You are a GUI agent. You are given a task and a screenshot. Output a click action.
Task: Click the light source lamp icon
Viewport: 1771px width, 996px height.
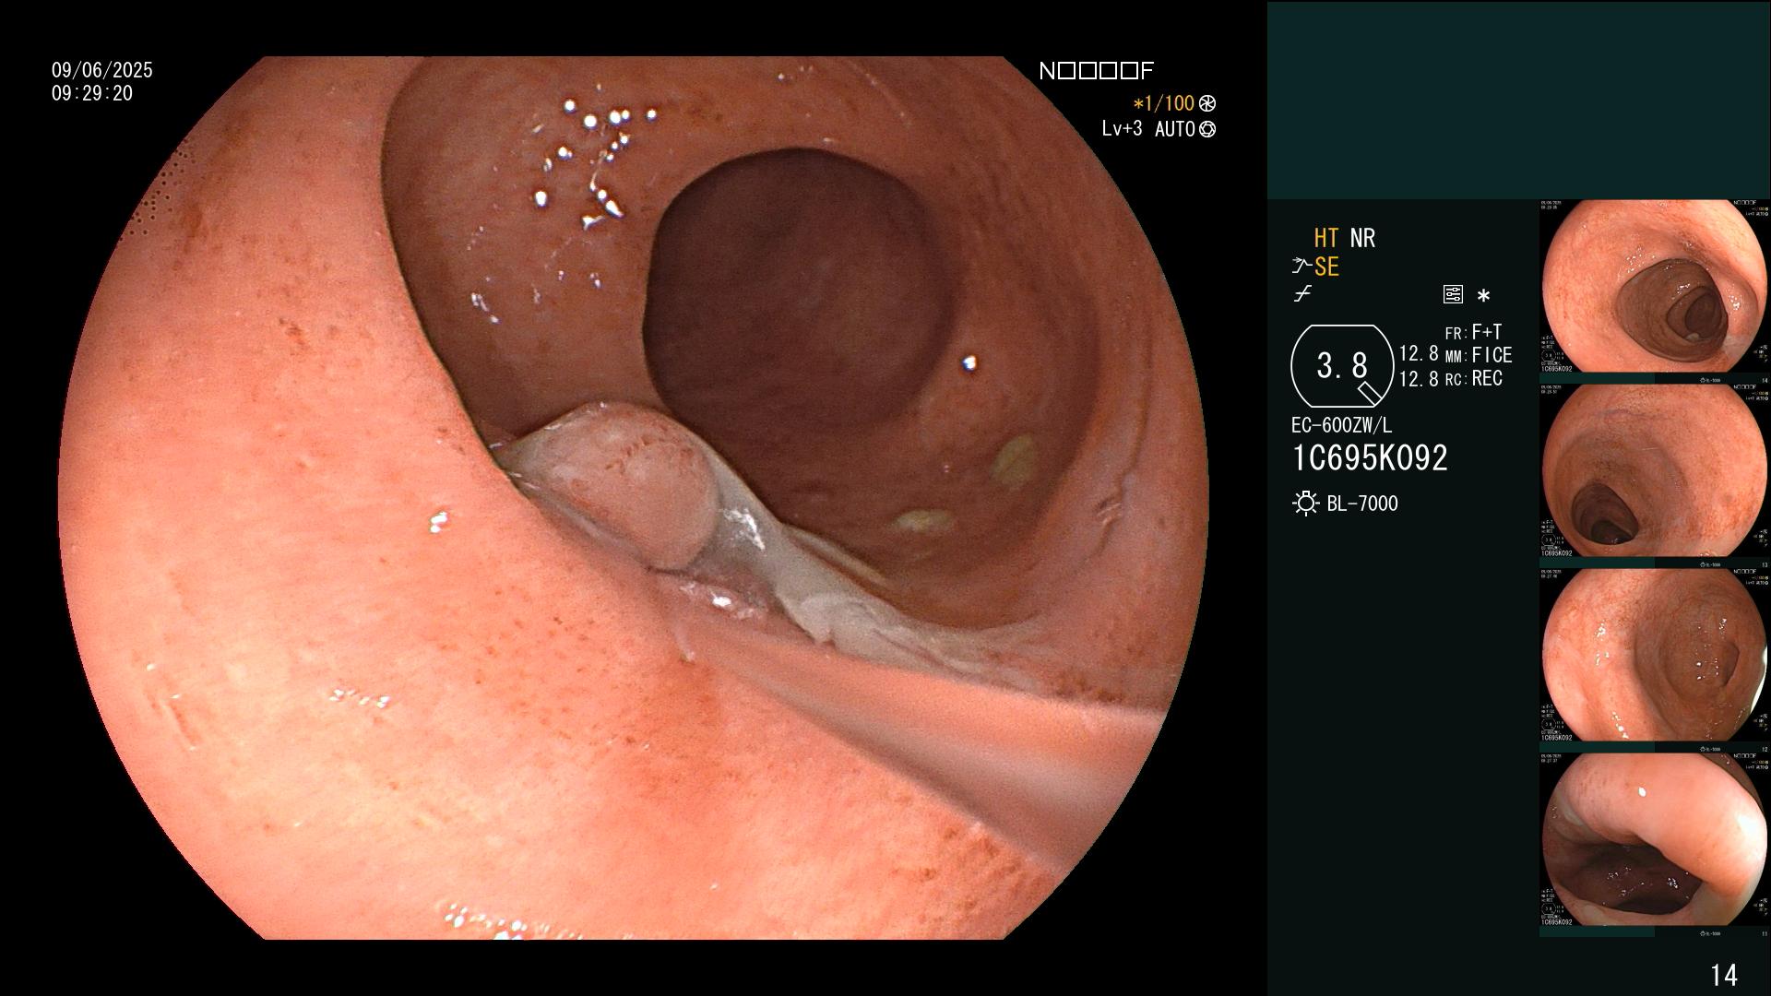[1305, 504]
